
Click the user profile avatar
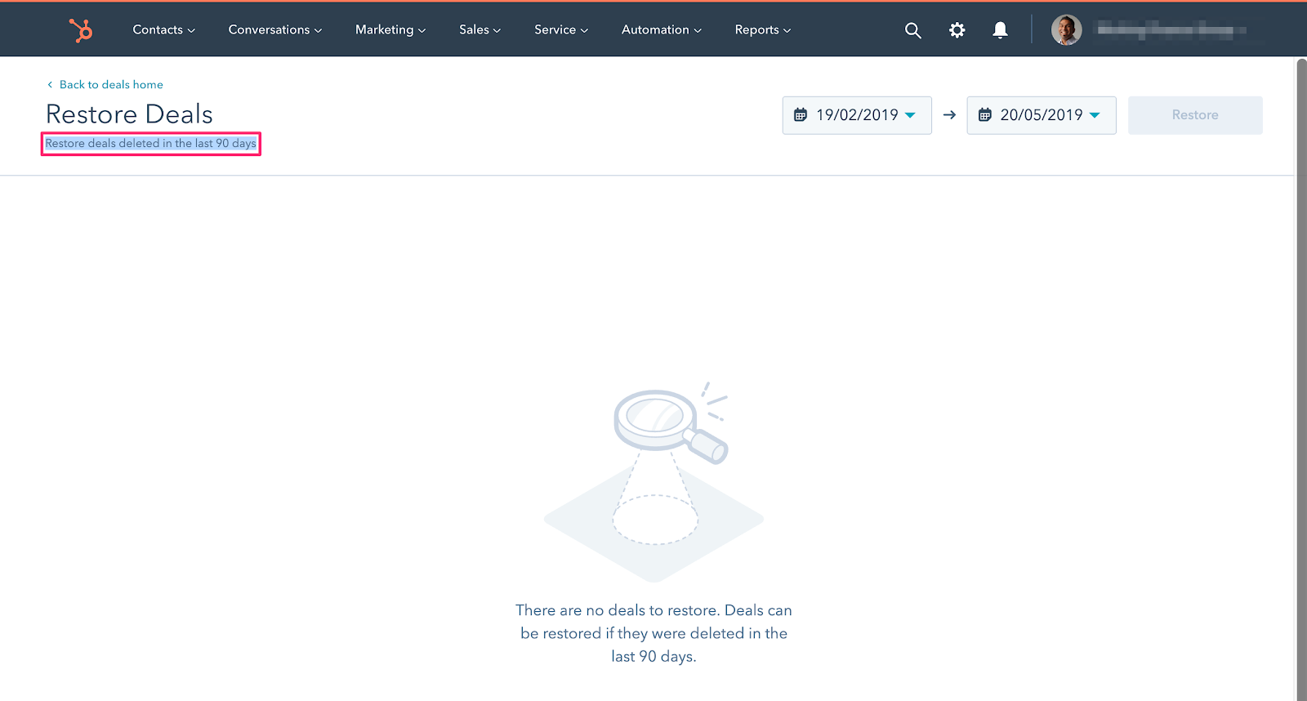tap(1066, 30)
